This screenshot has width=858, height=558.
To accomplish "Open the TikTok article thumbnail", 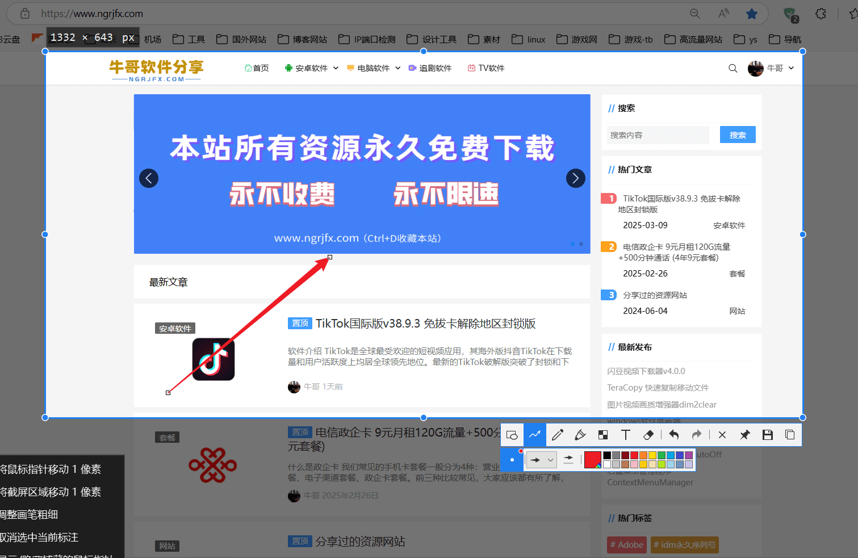I will click(214, 359).
